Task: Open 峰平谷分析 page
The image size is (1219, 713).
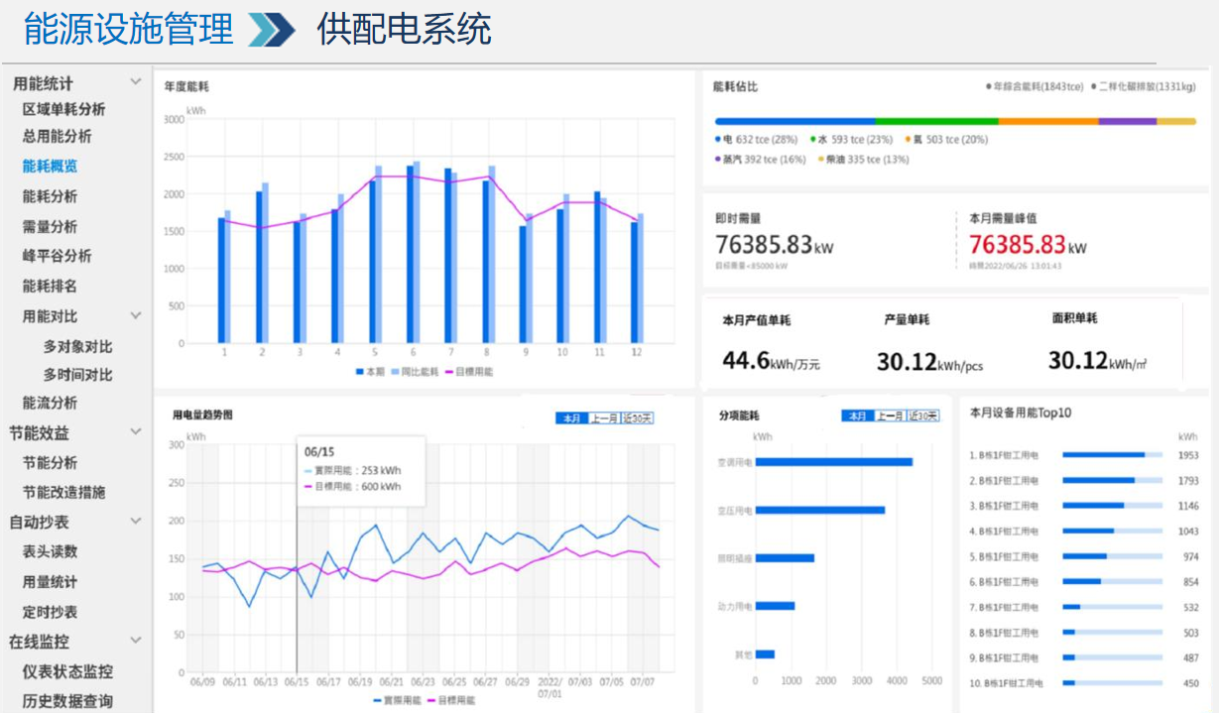Action: (x=58, y=256)
